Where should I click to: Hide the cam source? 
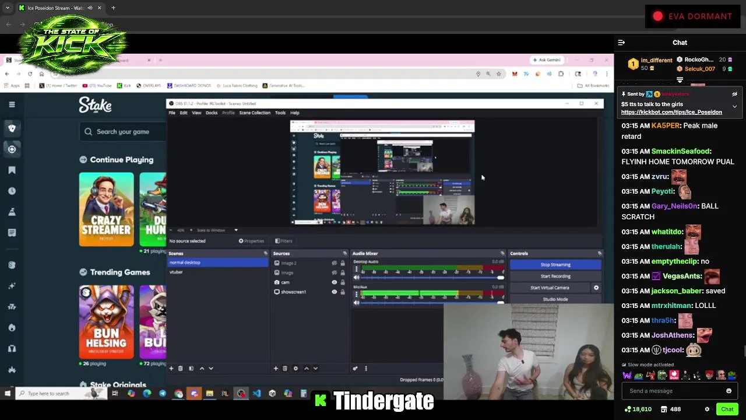coord(334,282)
